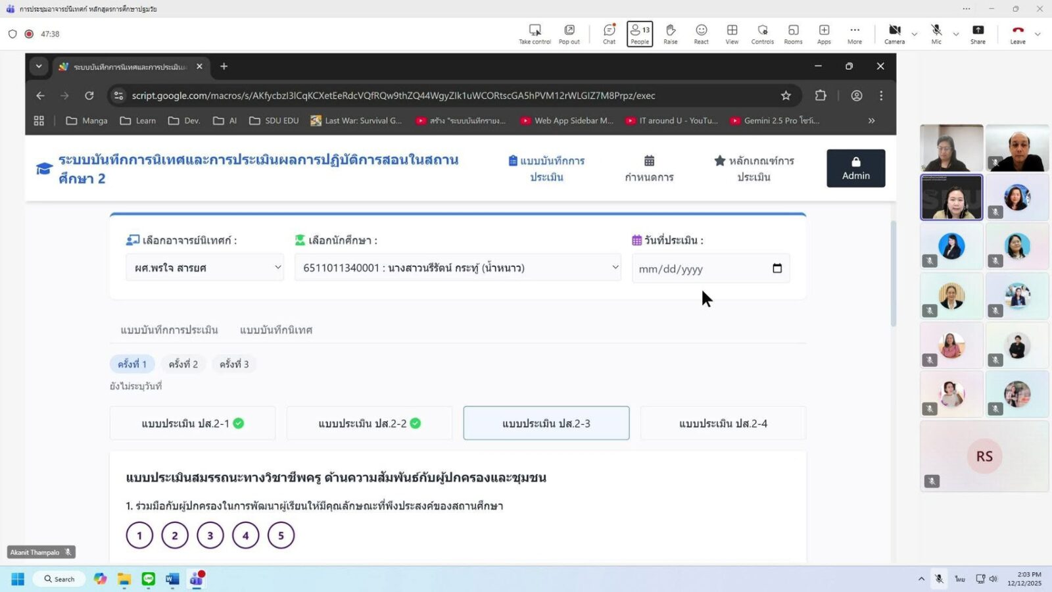
Task: Switch to the แบบบันทึกนิเทศ tab
Action: coord(275,330)
